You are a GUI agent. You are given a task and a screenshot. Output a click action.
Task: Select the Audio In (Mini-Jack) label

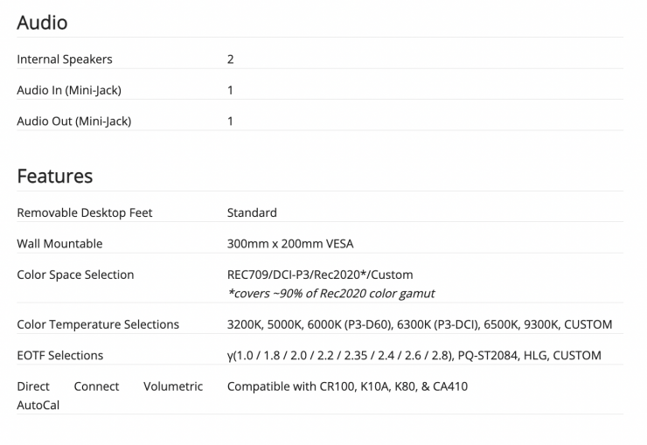tap(69, 90)
